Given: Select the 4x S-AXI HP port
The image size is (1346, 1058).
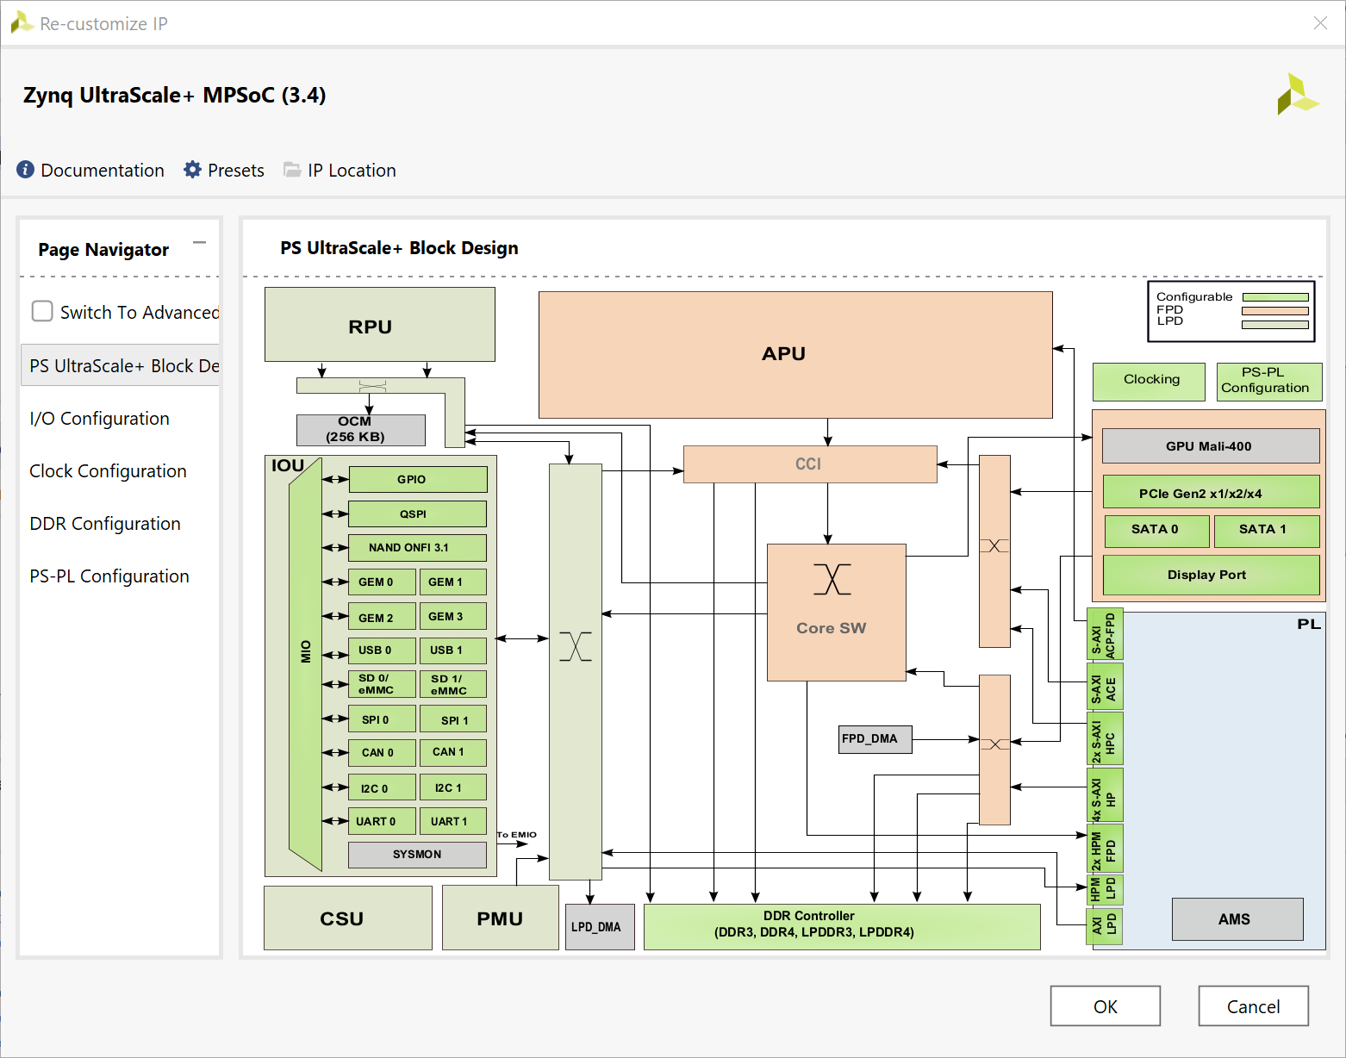Looking at the screenshot, I should click(x=1105, y=794).
